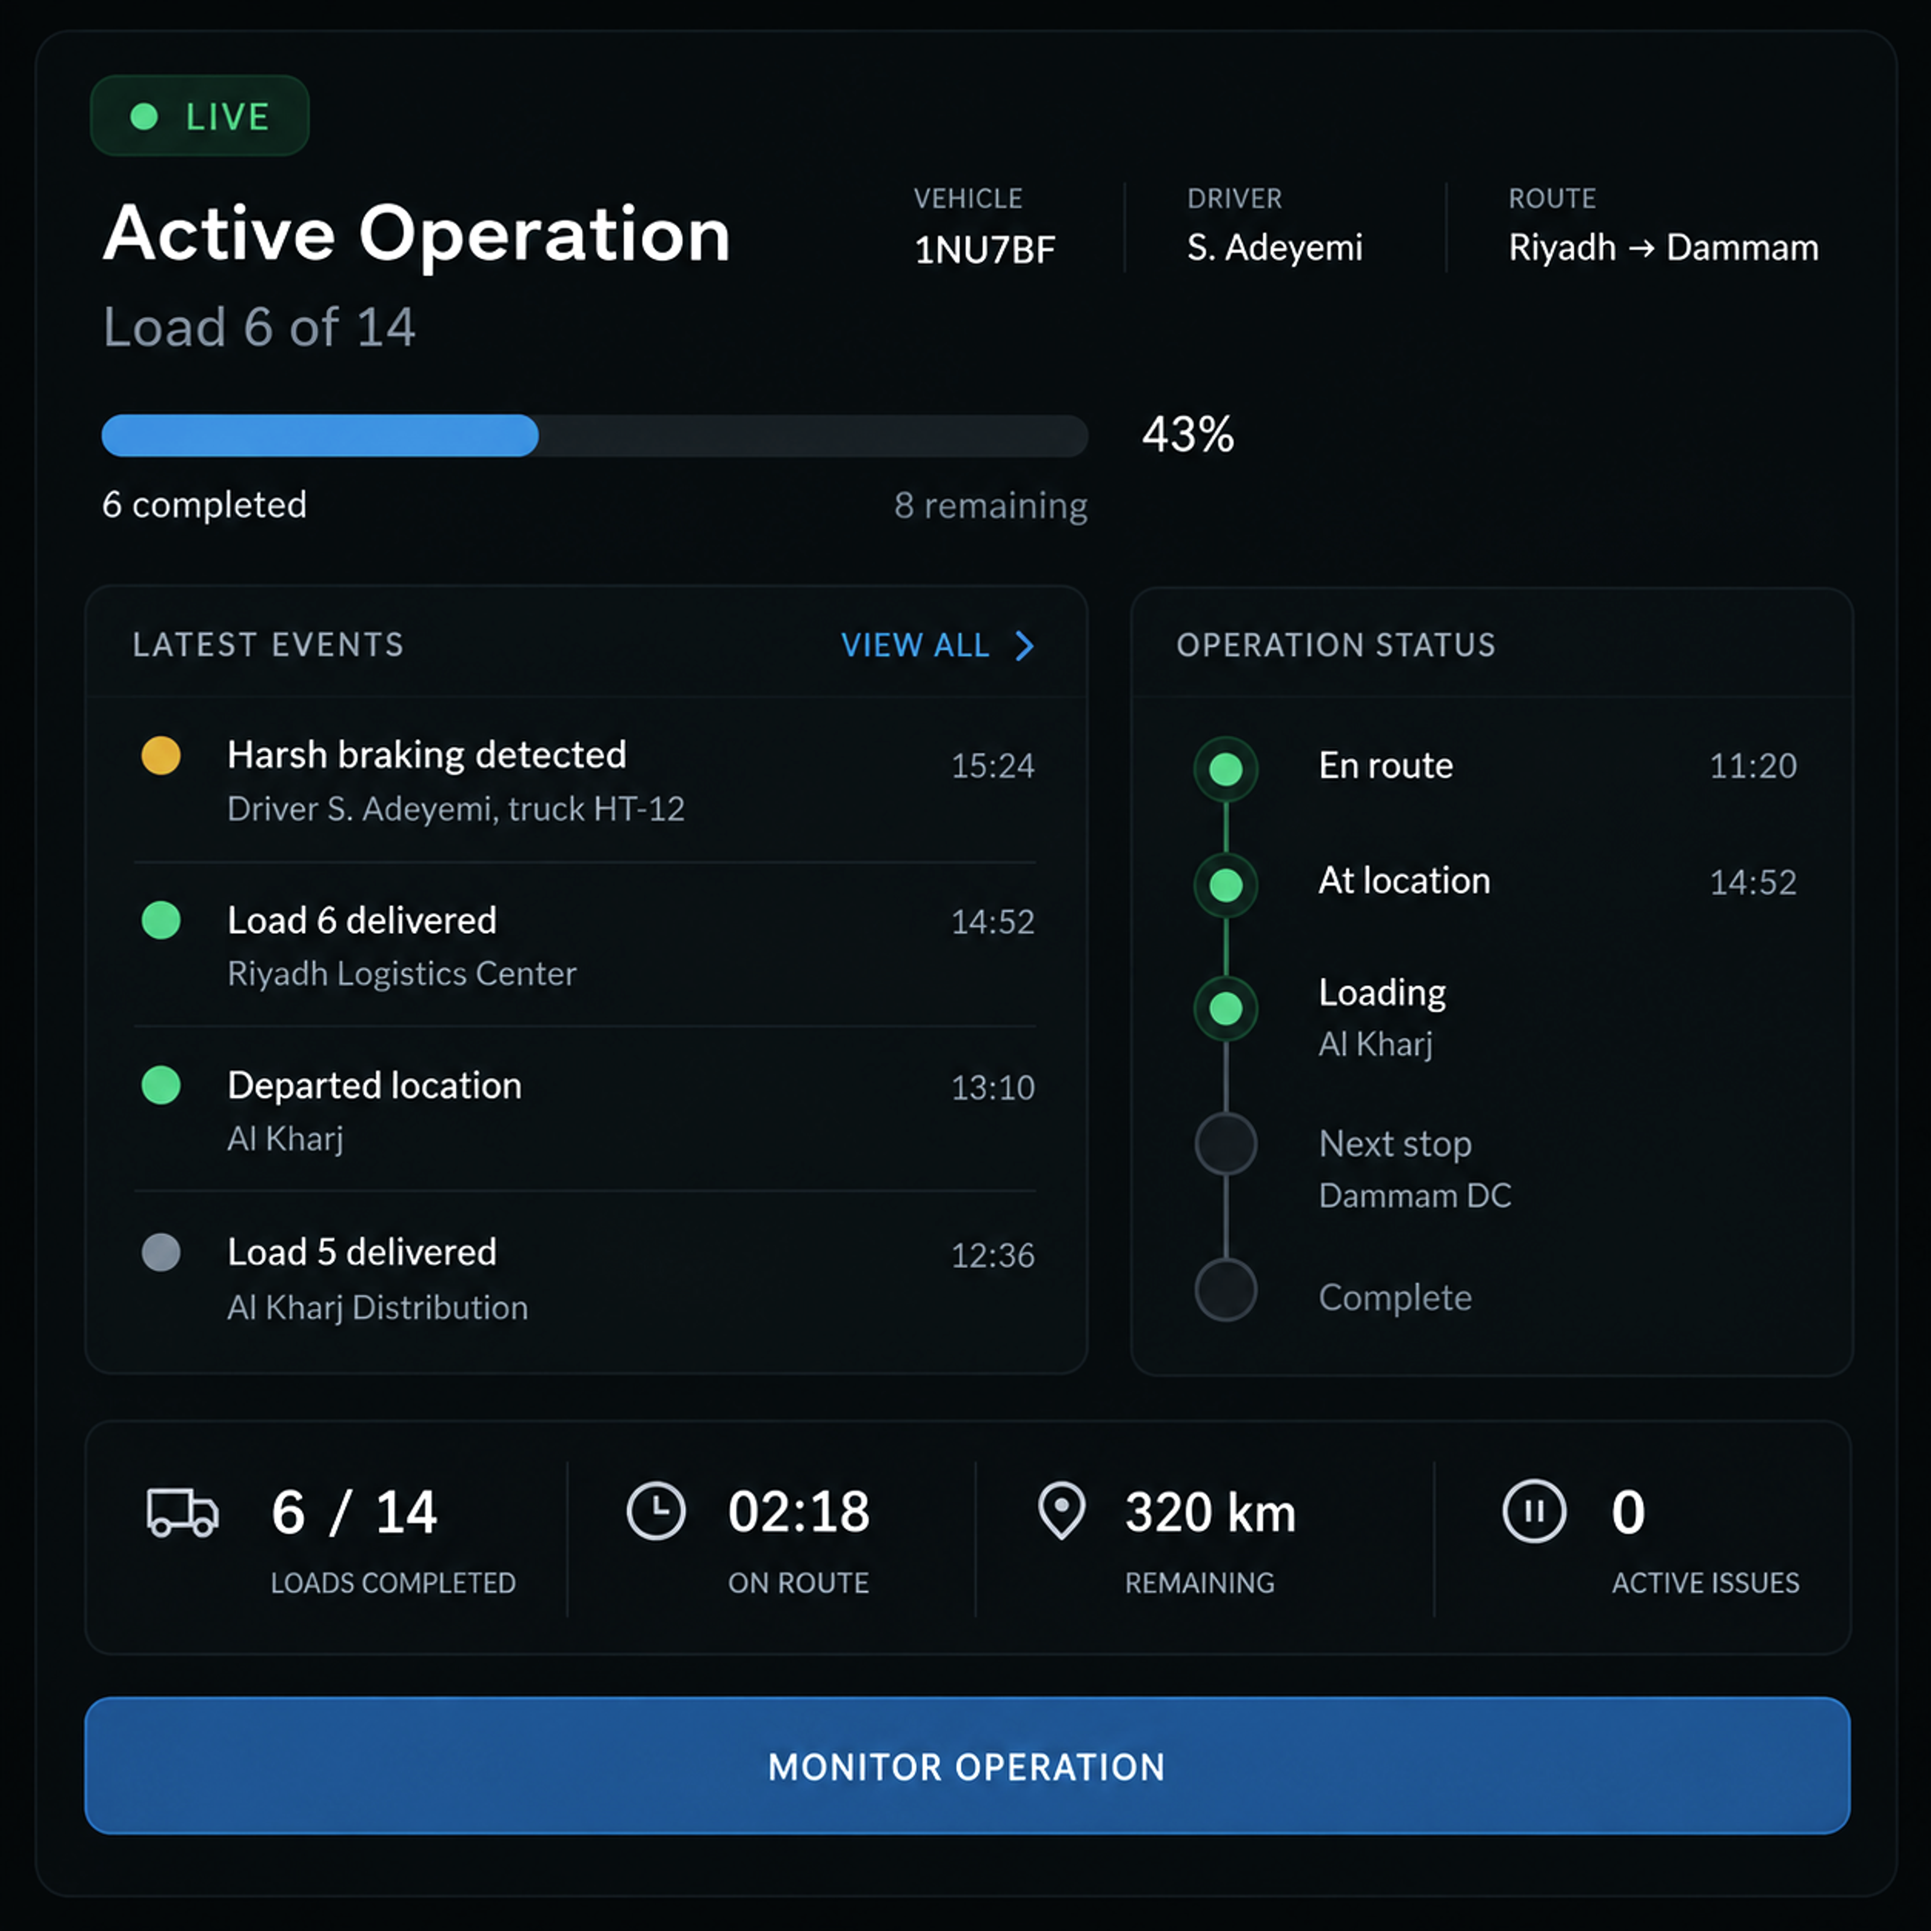
Task: Click Al Kharj Distribution text
Action: [x=378, y=1307]
